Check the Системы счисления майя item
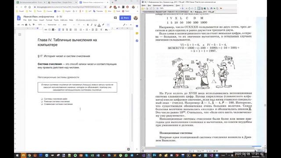The height and width of the screenshot is (158, 281). pyautogui.click(x=42, y=99)
